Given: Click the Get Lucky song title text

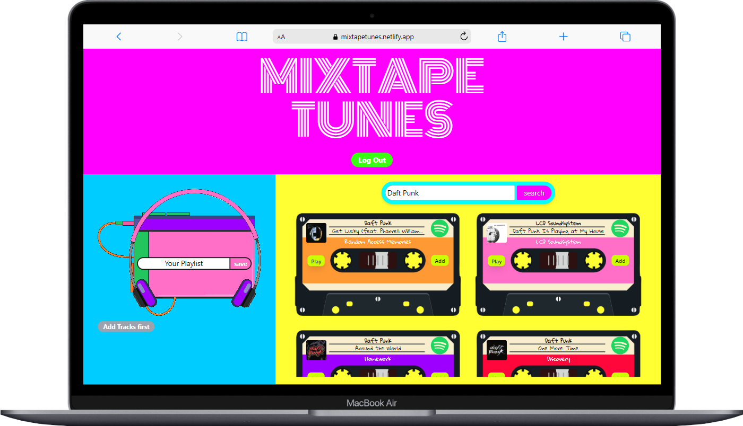Looking at the screenshot, I should (378, 232).
